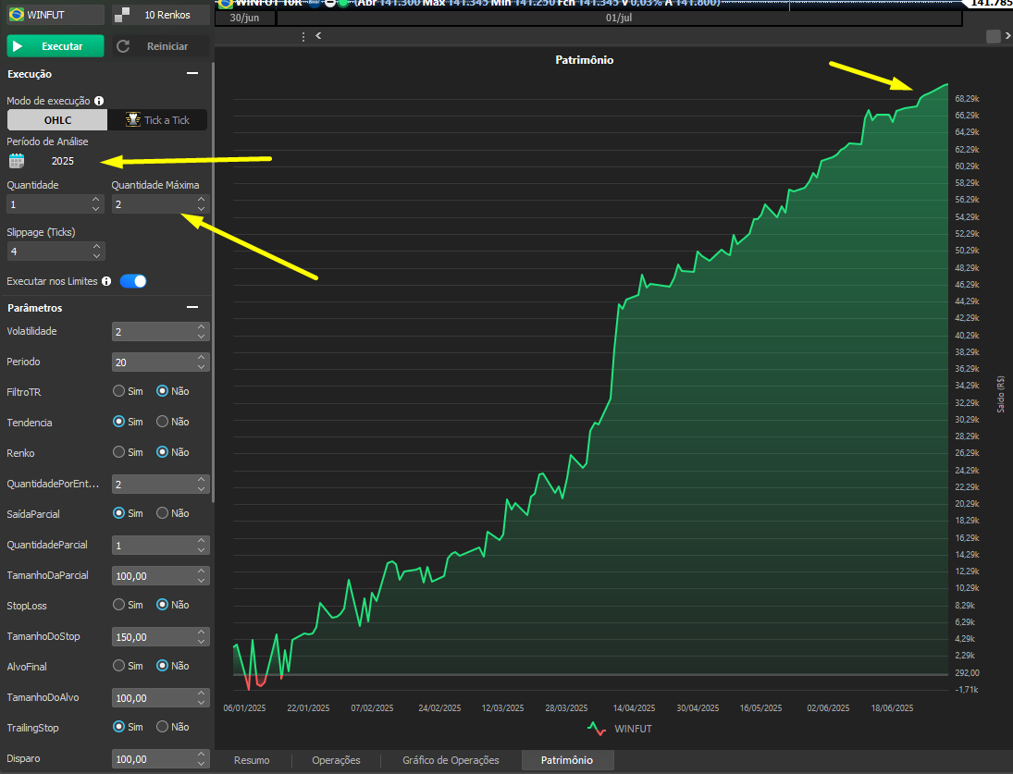Screen dimensions: 1013x774
Task: Click the left arrow above the chart
Action: pyautogui.click(x=318, y=35)
